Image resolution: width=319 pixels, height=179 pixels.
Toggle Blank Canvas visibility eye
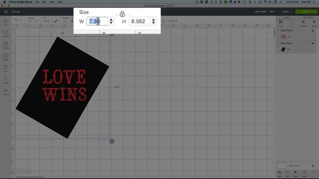click(x=313, y=166)
